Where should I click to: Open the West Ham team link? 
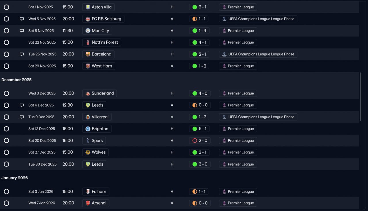click(99, 66)
